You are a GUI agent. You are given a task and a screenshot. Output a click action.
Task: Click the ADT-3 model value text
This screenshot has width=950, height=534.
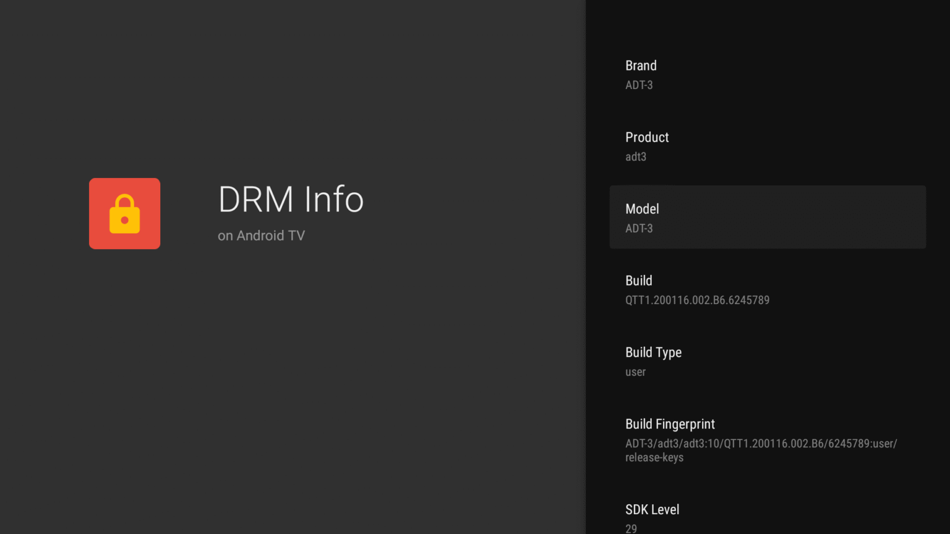[639, 228]
